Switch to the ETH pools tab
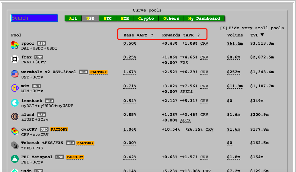 point(125,18)
